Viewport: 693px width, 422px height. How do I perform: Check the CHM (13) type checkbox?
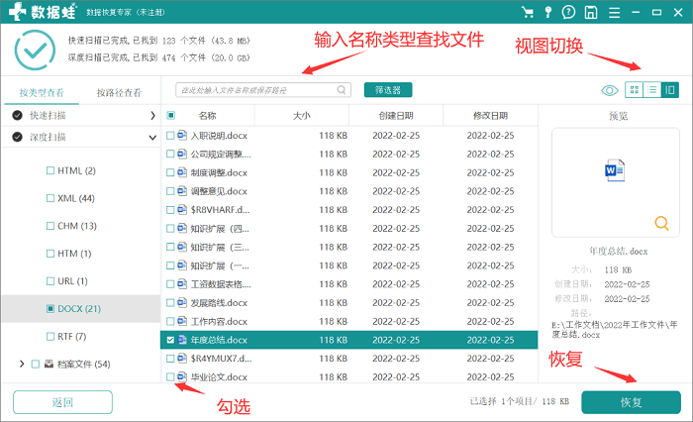tap(50, 226)
